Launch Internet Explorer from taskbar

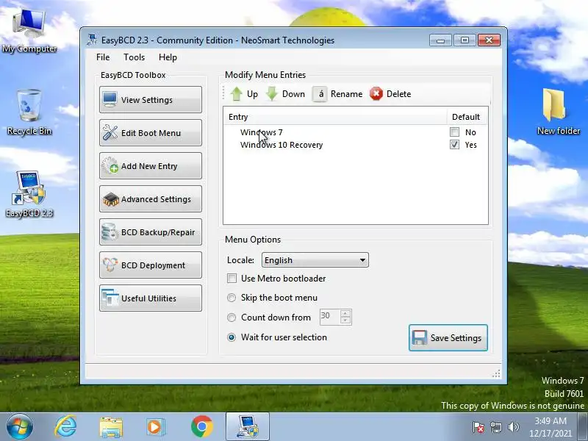tap(65, 426)
